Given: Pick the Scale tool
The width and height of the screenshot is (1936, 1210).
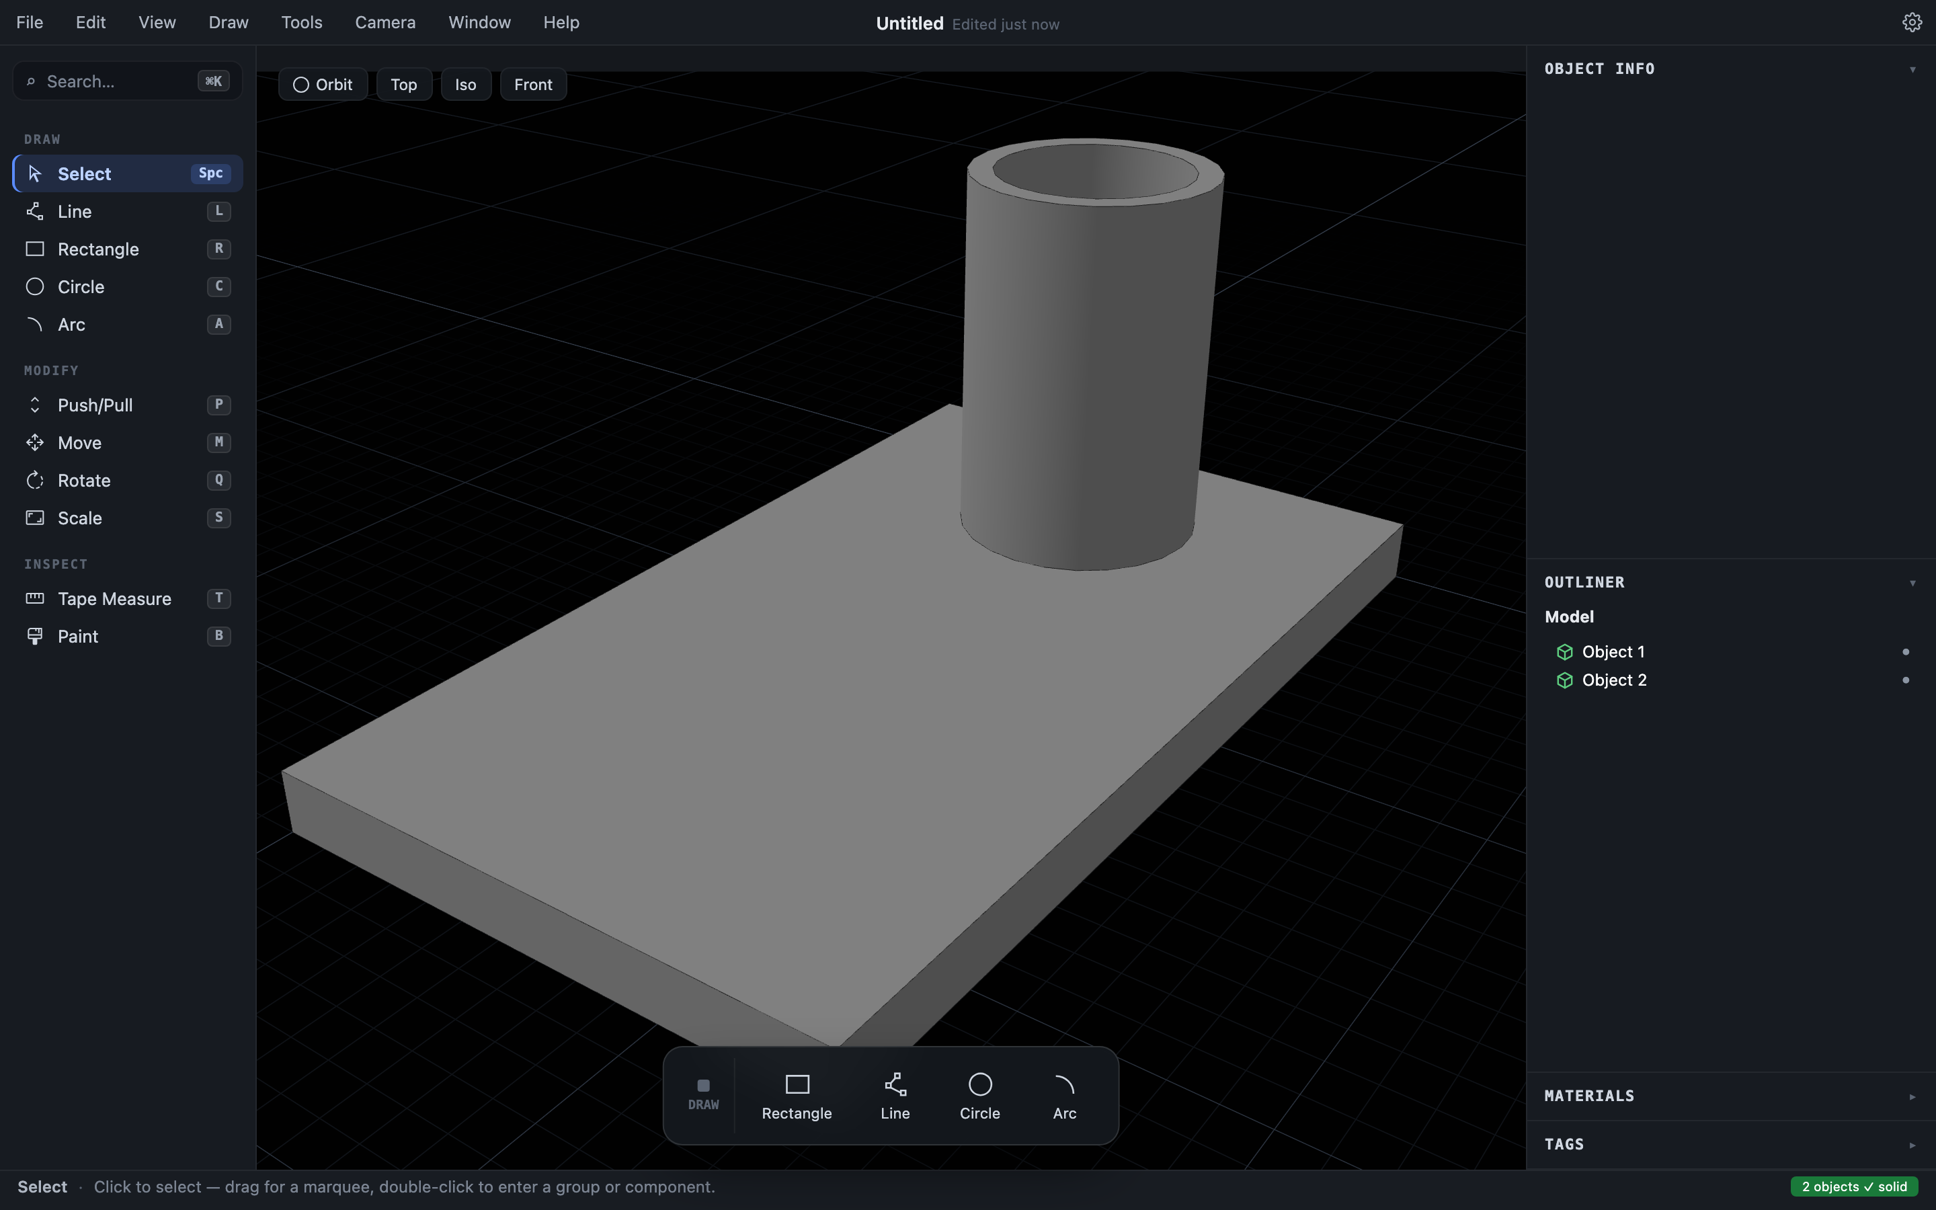Looking at the screenshot, I should [128, 518].
